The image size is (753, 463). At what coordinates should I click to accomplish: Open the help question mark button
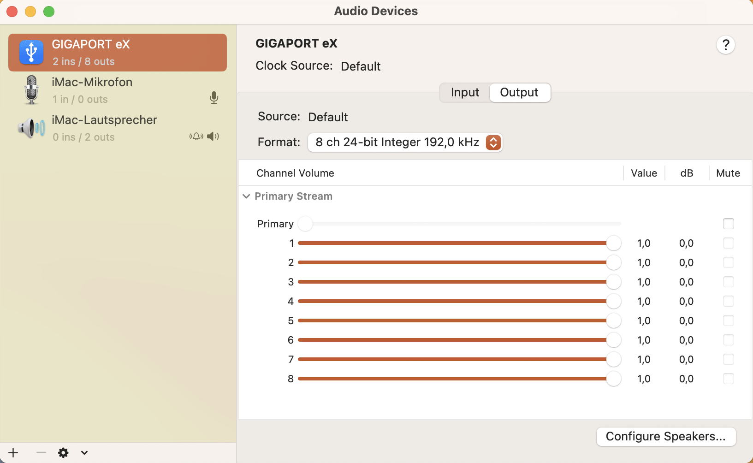pos(725,45)
